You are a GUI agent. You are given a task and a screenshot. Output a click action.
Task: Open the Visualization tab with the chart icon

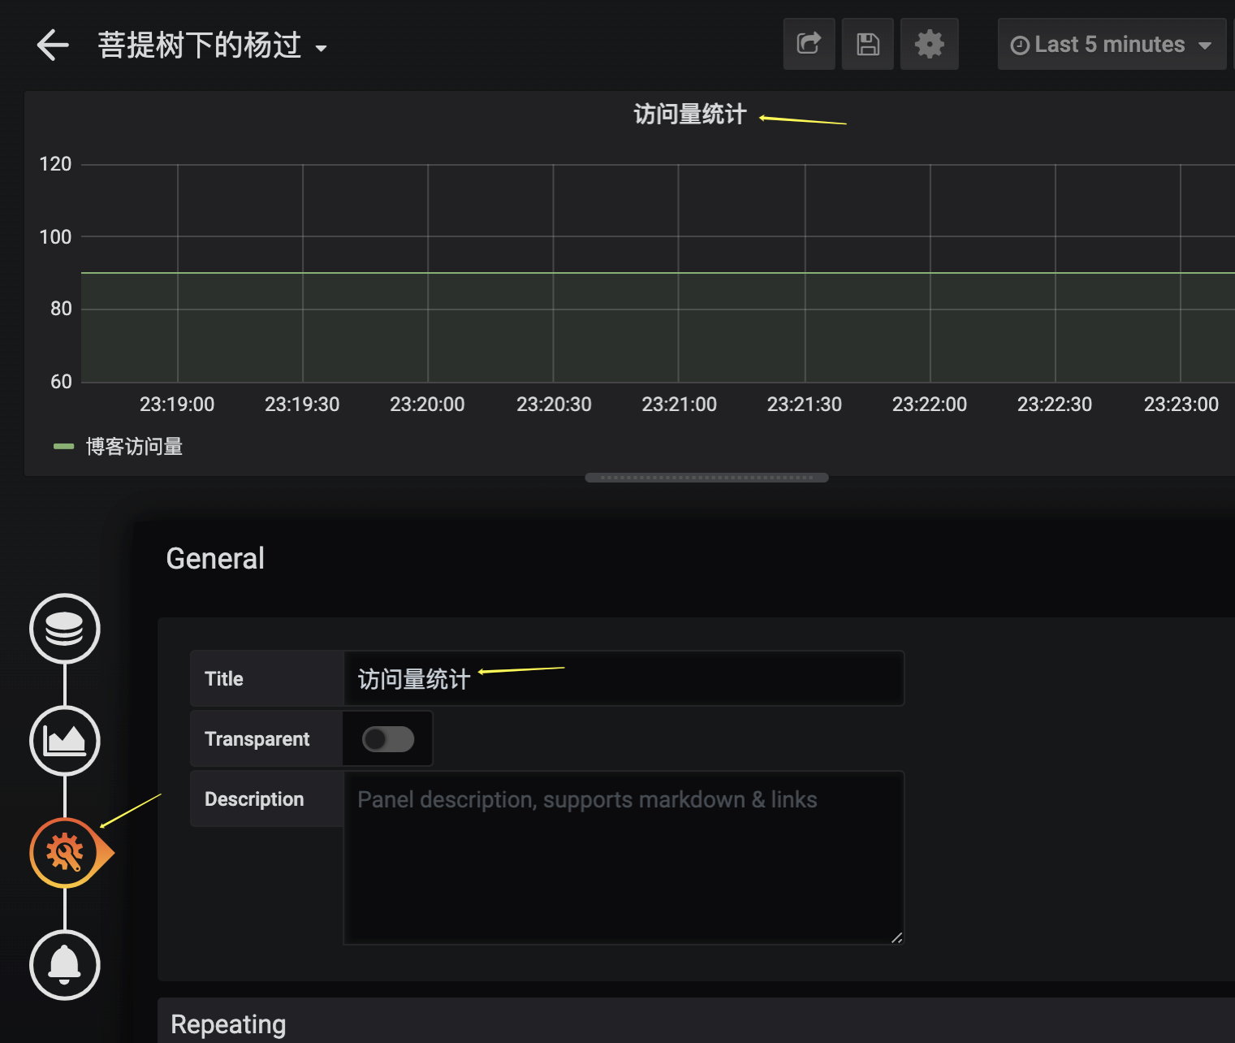(65, 741)
